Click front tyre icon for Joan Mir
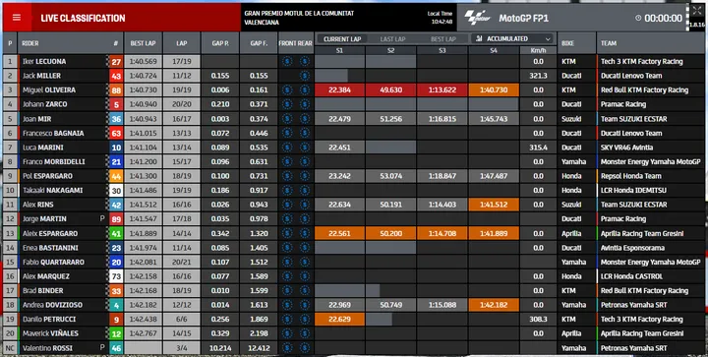This screenshot has width=708, height=357. coord(287,119)
